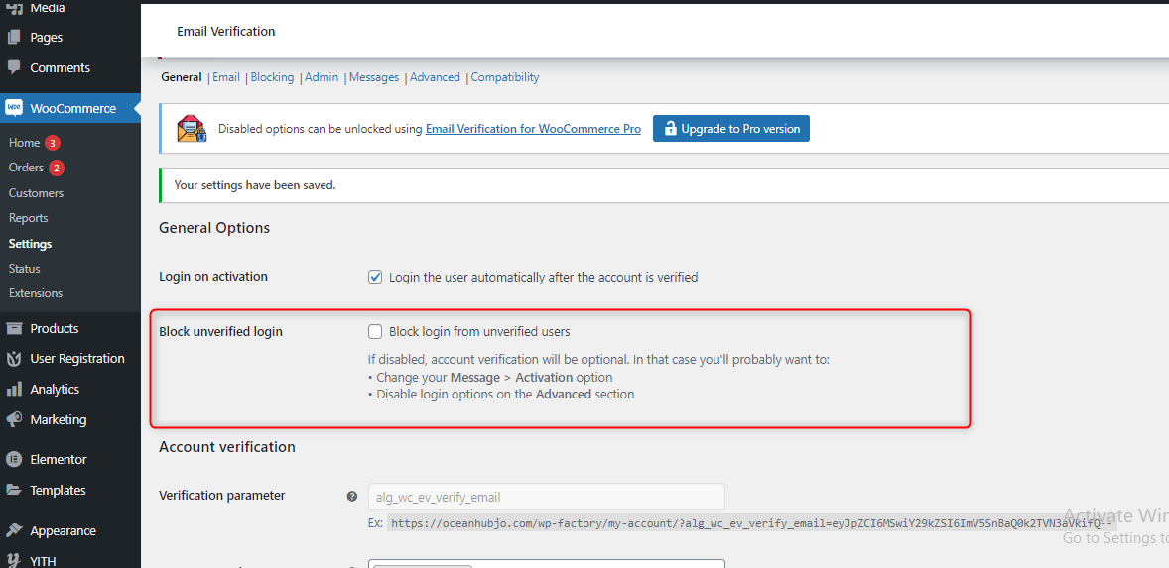Open the Admin tab

click(322, 77)
